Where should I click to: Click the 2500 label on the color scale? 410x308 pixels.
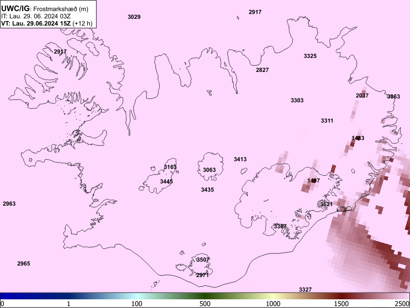[402, 304]
